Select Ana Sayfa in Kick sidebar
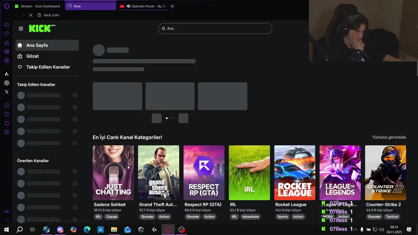 pos(47,45)
